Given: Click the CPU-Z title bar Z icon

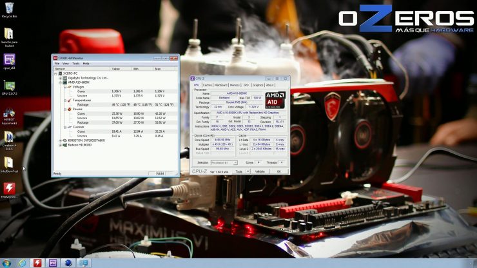Looking at the screenshot, I should click(x=192, y=79).
